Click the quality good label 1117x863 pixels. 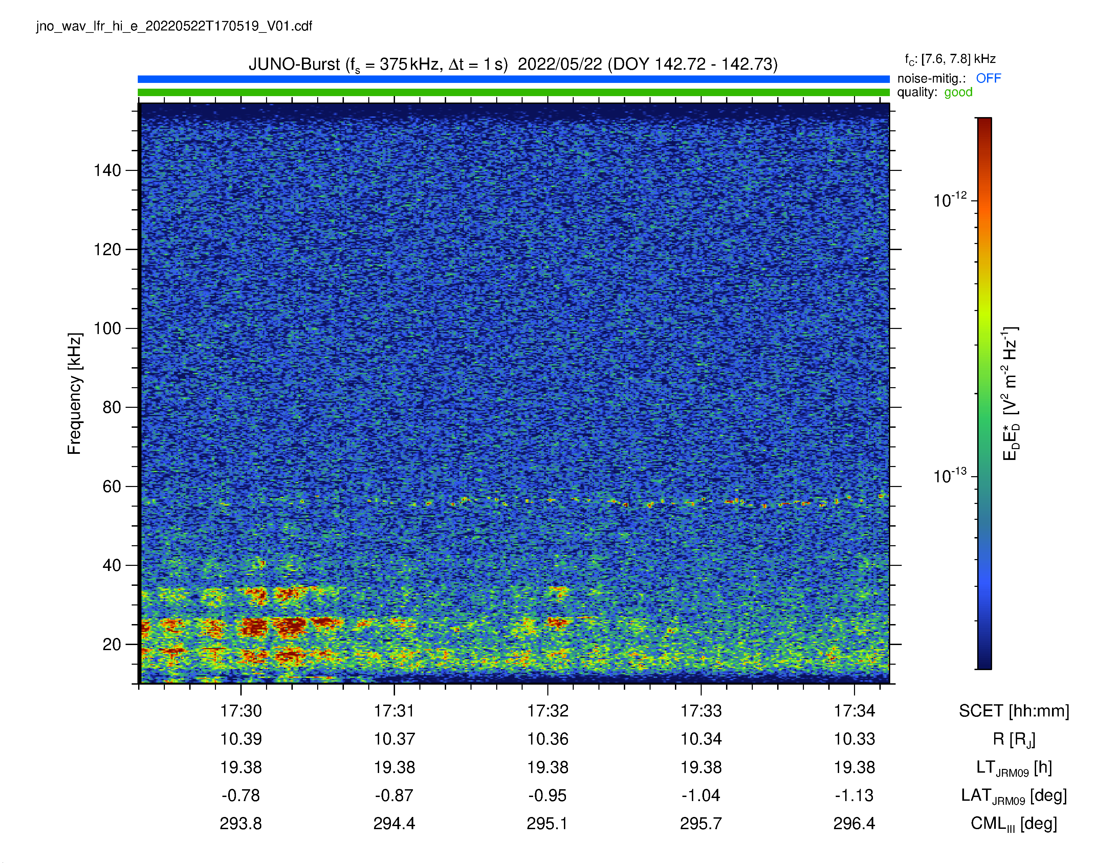click(935, 92)
